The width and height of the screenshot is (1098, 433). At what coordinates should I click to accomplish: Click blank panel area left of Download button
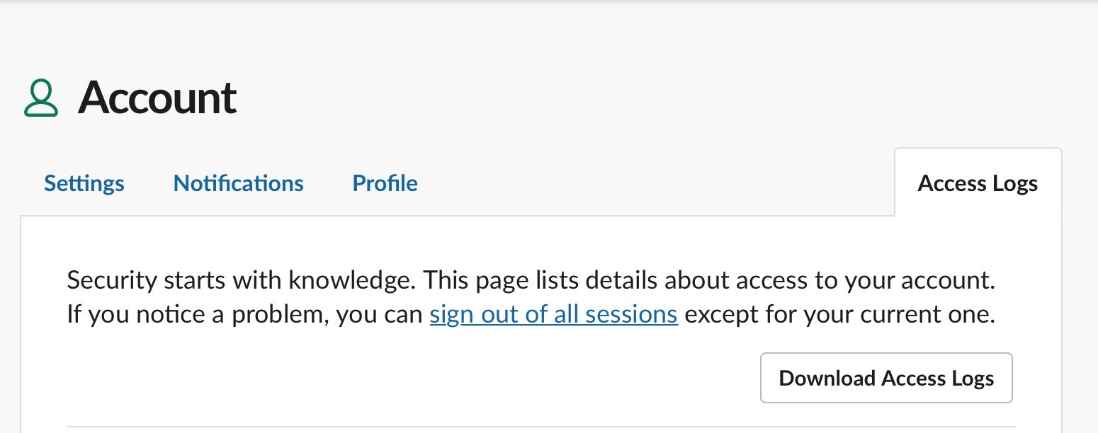click(411, 378)
